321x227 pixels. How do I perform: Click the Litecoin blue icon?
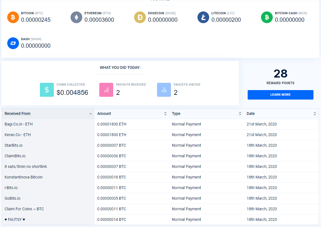click(203, 17)
